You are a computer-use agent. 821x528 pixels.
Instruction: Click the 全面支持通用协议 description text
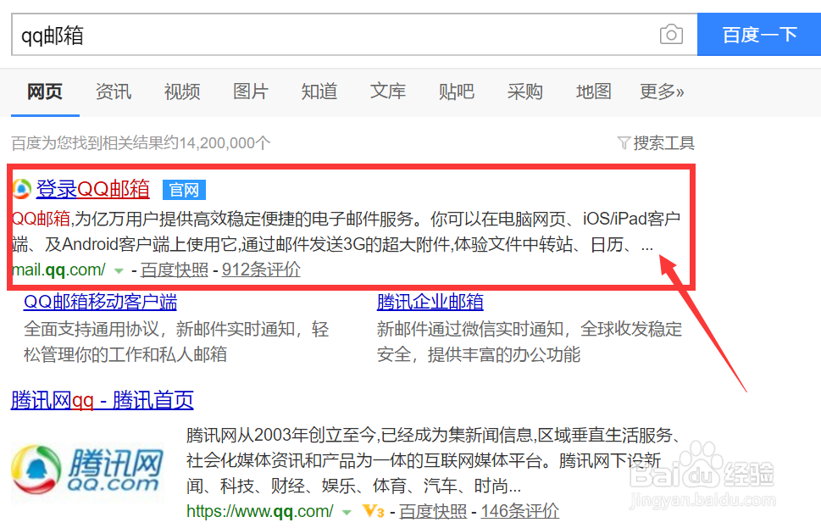point(176,342)
